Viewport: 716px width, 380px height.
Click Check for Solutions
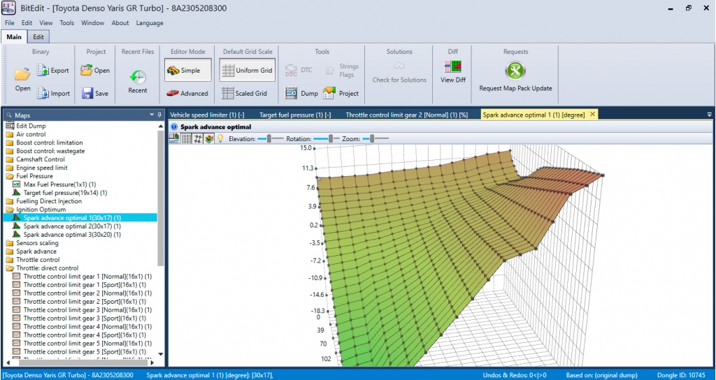399,73
